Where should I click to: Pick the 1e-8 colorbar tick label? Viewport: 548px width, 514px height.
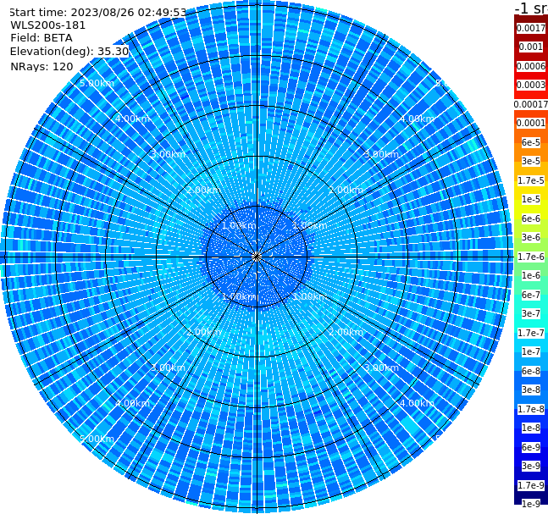tap(531, 428)
